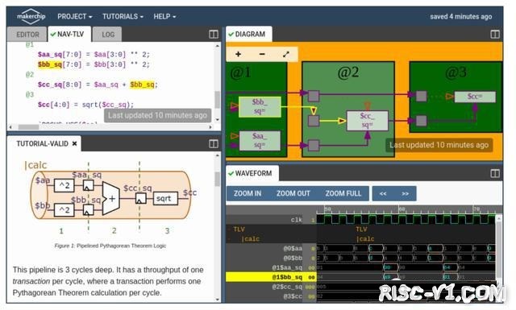Select the $bb_sq block in diagram
This screenshot has height=310, width=516.
pos(260,107)
